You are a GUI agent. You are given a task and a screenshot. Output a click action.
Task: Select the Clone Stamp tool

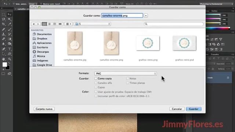pos(3,34)
